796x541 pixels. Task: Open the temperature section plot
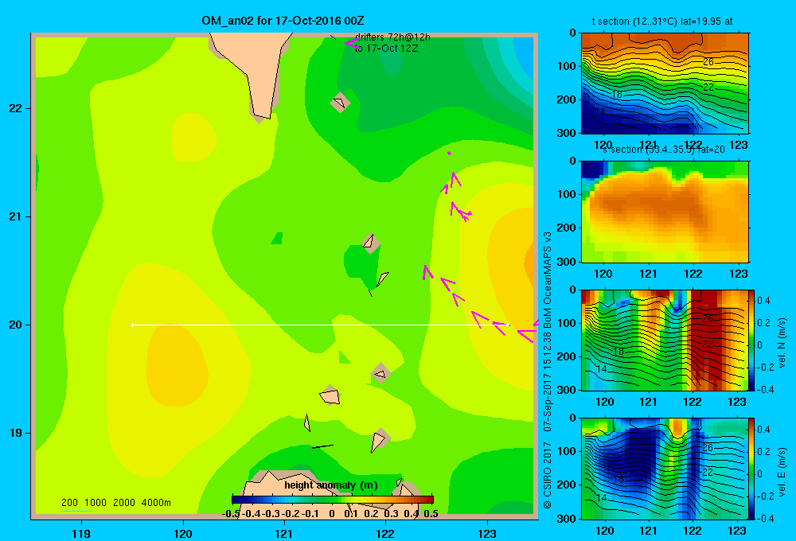(665, 84)
